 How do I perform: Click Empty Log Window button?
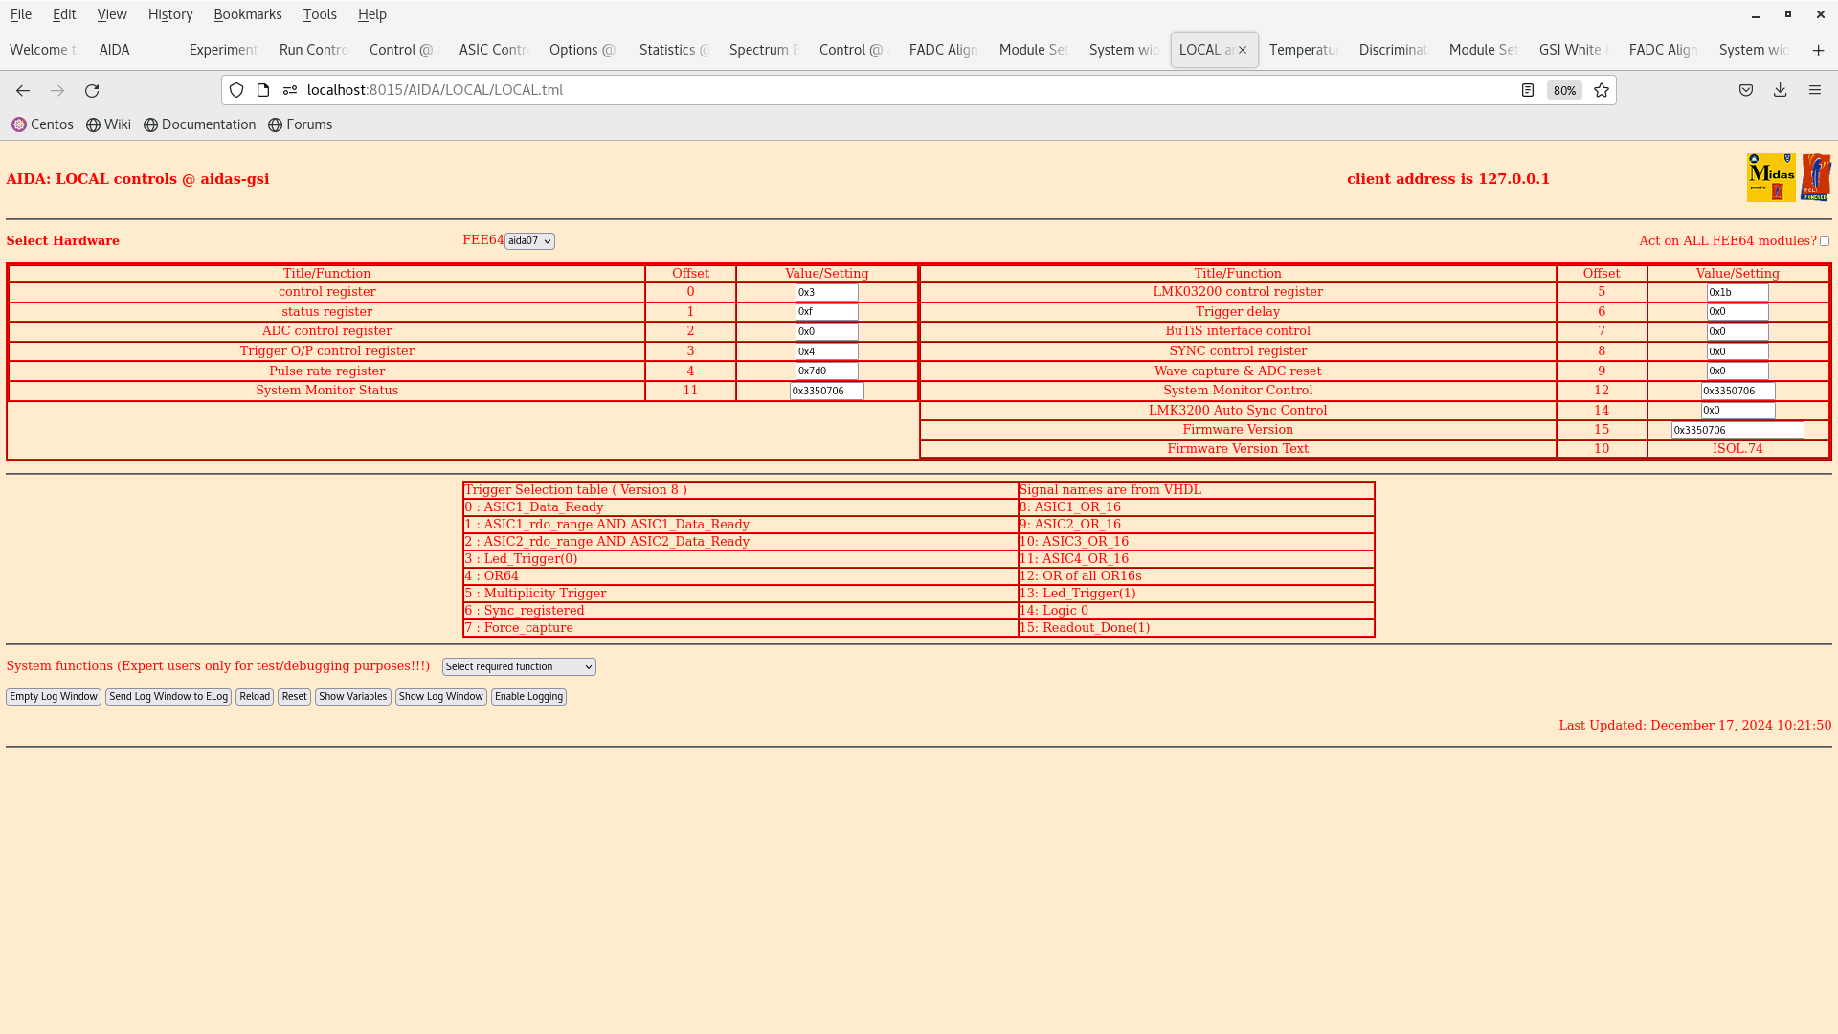point(53,696)
